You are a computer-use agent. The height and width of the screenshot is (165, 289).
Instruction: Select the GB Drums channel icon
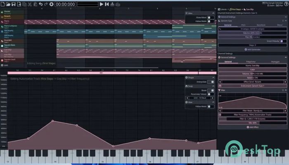pyautogui.click(x=2, y=31)
